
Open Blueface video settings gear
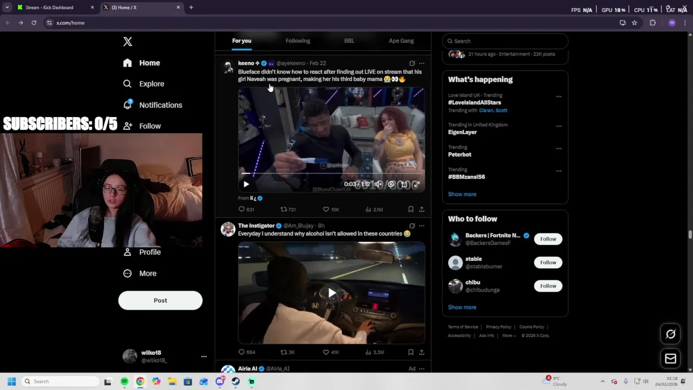click(391, 184)
